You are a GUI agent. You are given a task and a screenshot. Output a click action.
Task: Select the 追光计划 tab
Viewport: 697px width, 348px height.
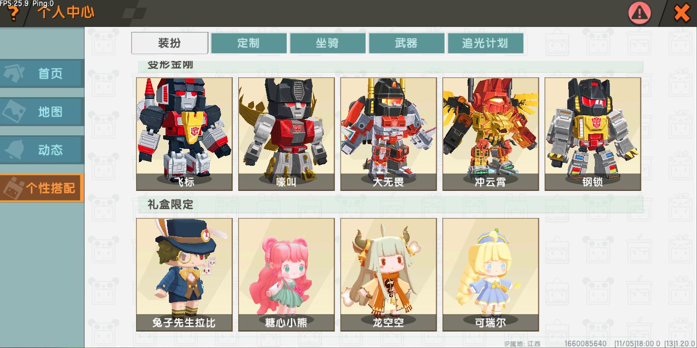[x=485, y=43]
